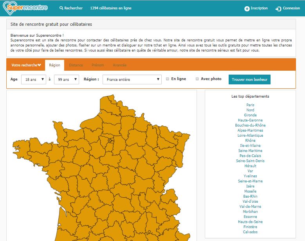Image resolution: width=305 pixels, height=241 pixels.
Task: Open the maximum age dropdown (99 ans)
Action: coord(67,79)
